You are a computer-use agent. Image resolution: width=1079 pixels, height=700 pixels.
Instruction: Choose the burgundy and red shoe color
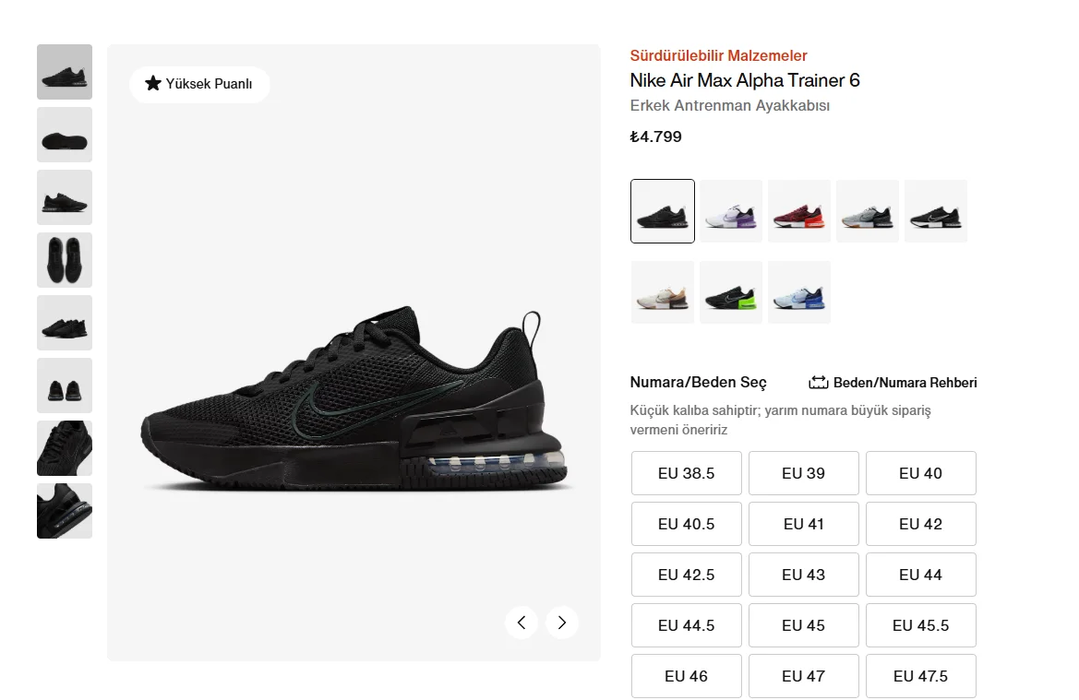pos(799,211)
